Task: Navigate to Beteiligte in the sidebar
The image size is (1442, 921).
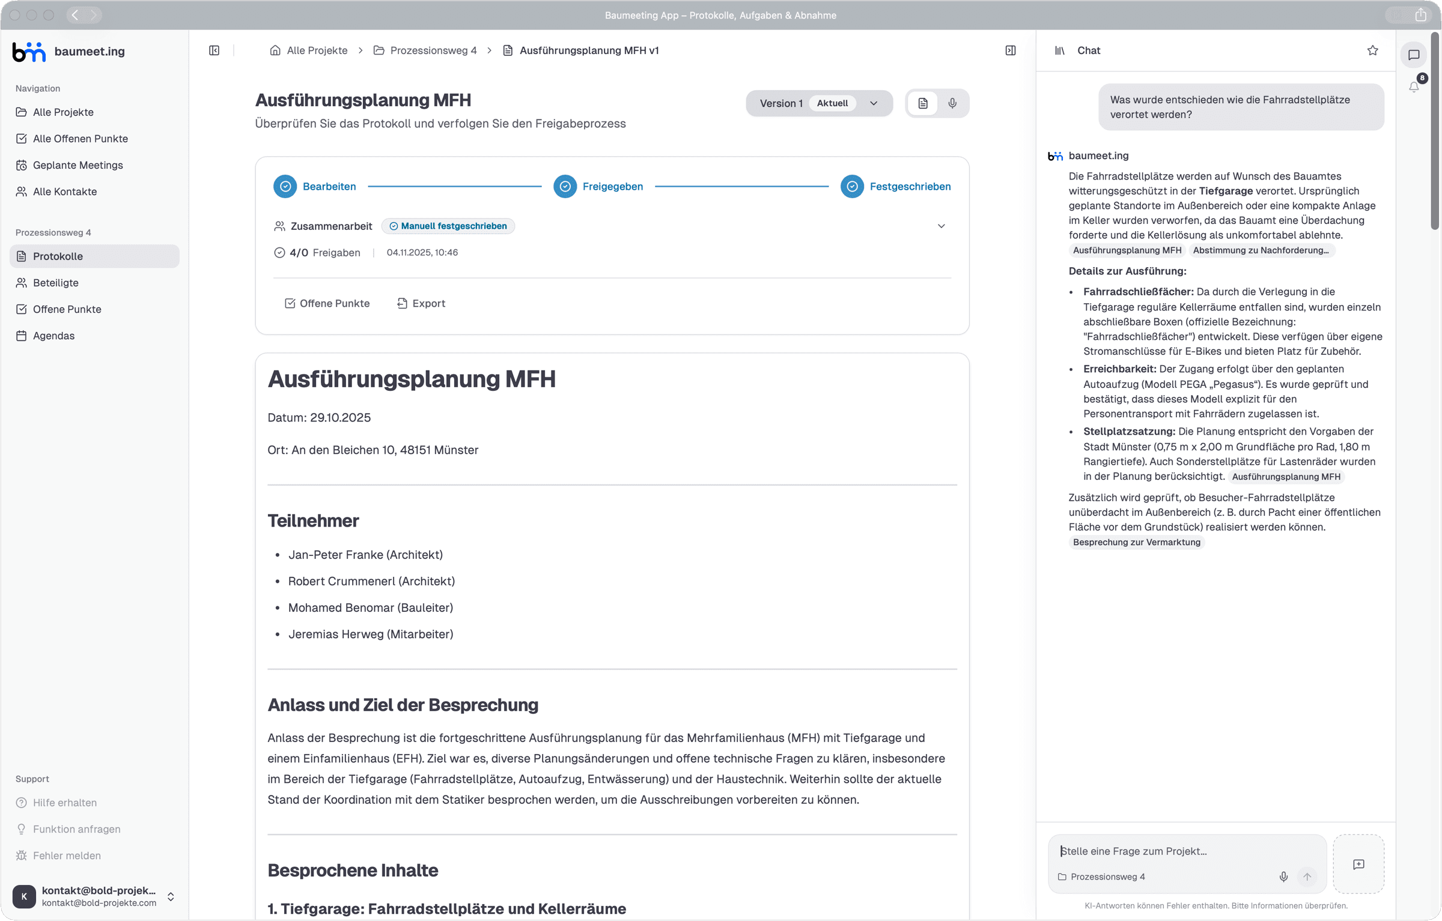Action: (x=55, y=283)
